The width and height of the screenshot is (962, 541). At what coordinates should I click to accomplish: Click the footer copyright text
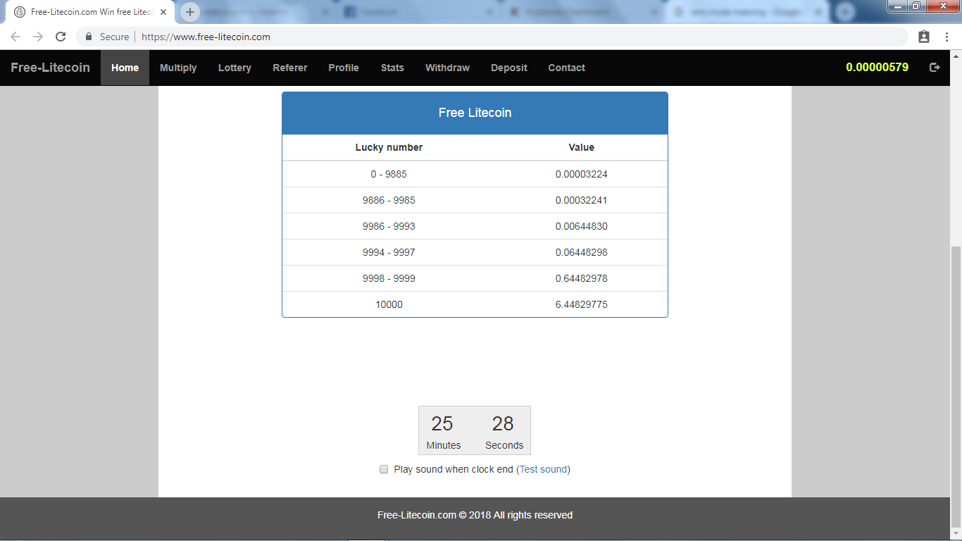pos(475,515)
